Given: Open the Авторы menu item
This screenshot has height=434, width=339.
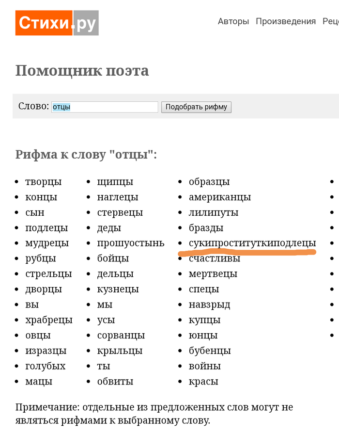Looking at the screenshot, I should tap(233, 21).
